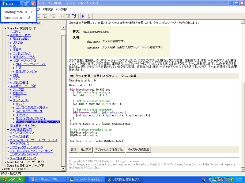Viewport: 245px width, 183px height.
Task: Collapse the 基本概念 - データ型 node triangle
Action: [x=8, y=86]
